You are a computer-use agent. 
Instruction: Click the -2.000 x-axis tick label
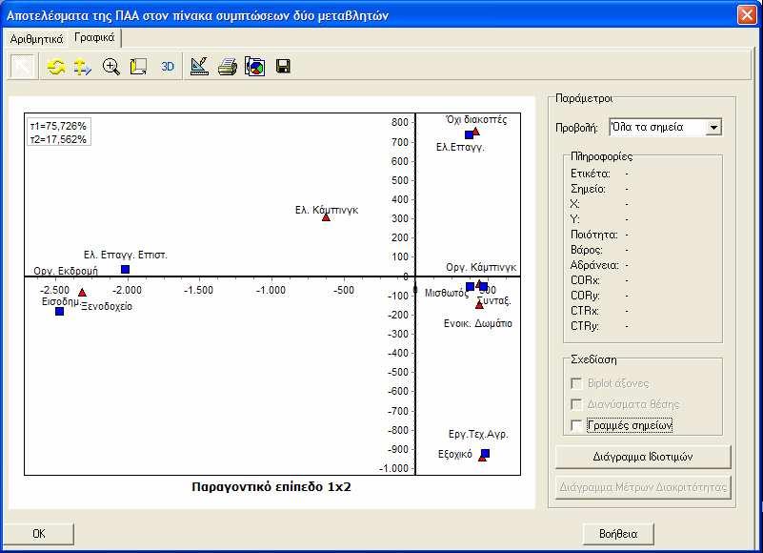(x=127, y=291)
